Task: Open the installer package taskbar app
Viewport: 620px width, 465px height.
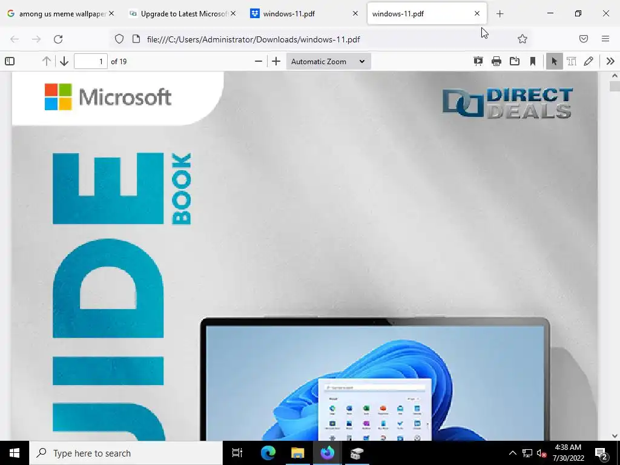Action: (357, 453)
